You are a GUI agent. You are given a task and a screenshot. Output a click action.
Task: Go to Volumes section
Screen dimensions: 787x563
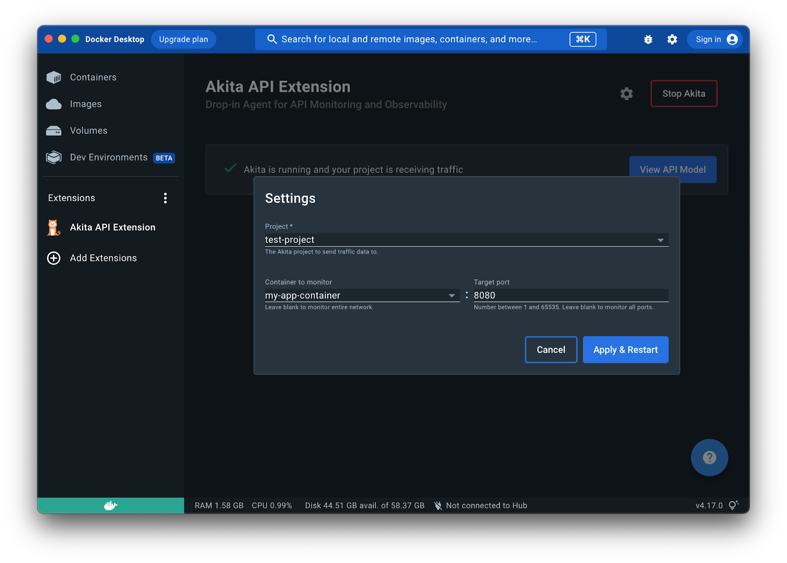click(89, 131)
